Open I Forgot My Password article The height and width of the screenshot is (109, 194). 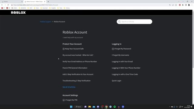click(x=122, y=49)
